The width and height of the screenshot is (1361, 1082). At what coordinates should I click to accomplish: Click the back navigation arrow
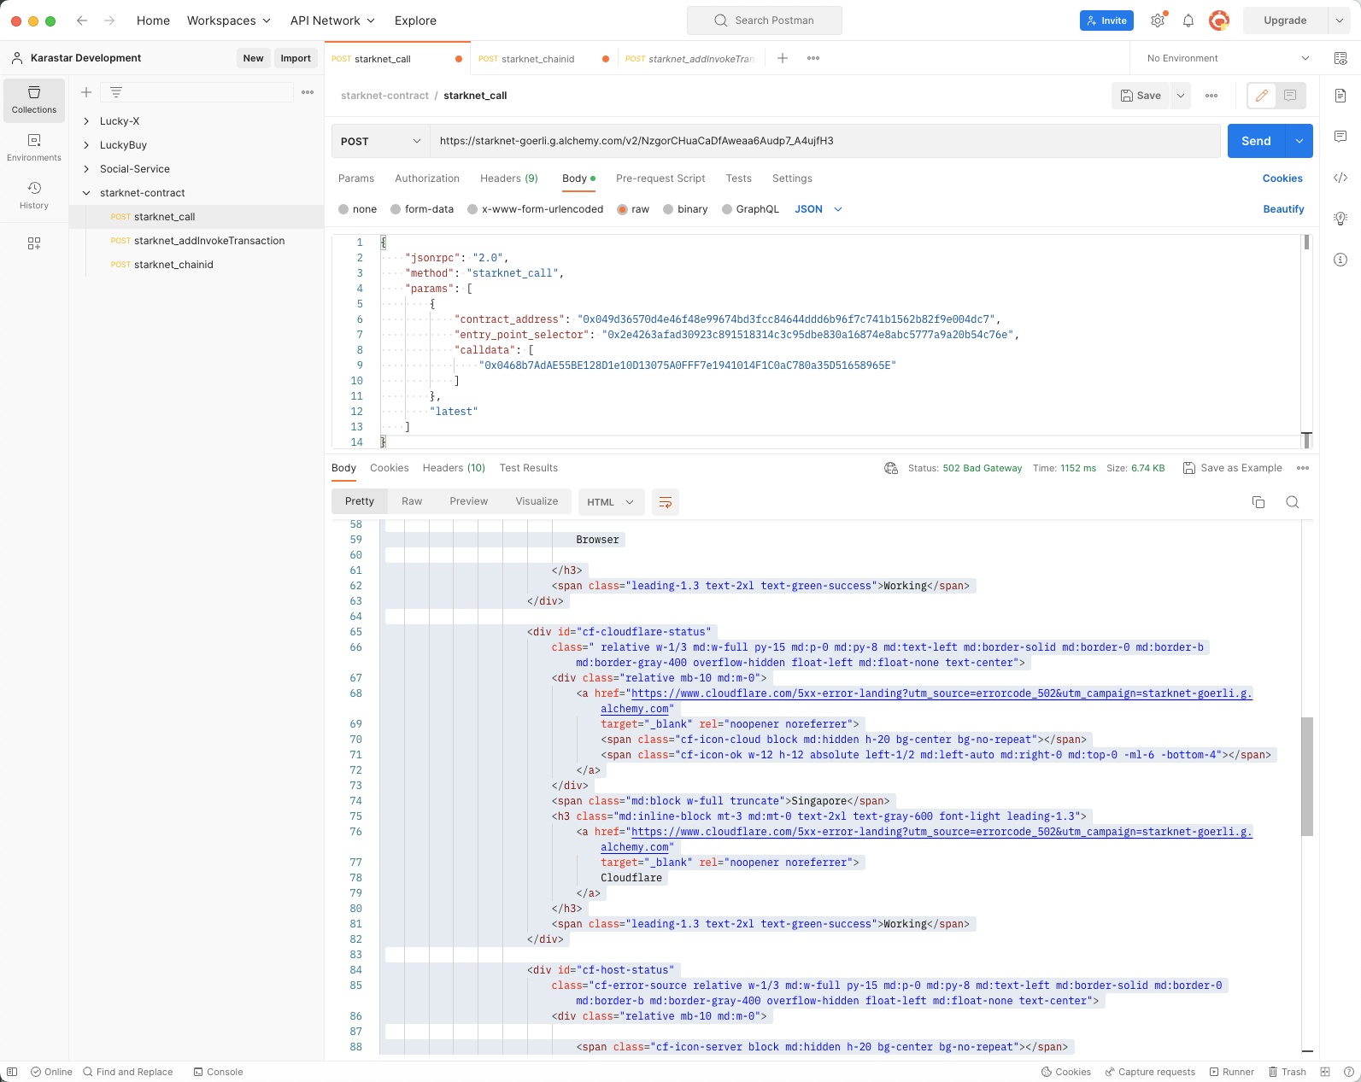coord(82,20)
